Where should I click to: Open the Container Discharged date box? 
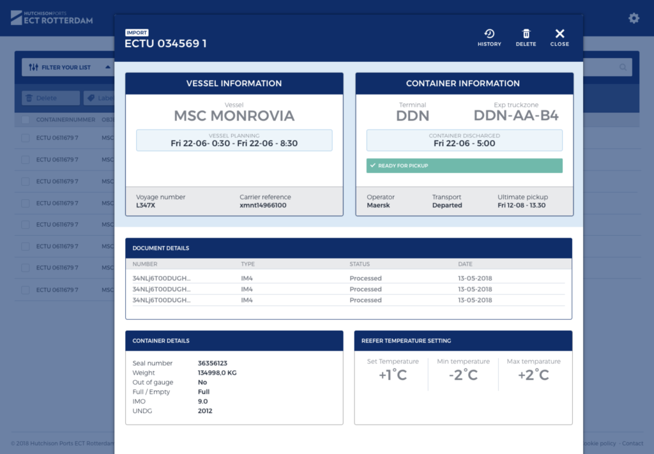[464, 140]
